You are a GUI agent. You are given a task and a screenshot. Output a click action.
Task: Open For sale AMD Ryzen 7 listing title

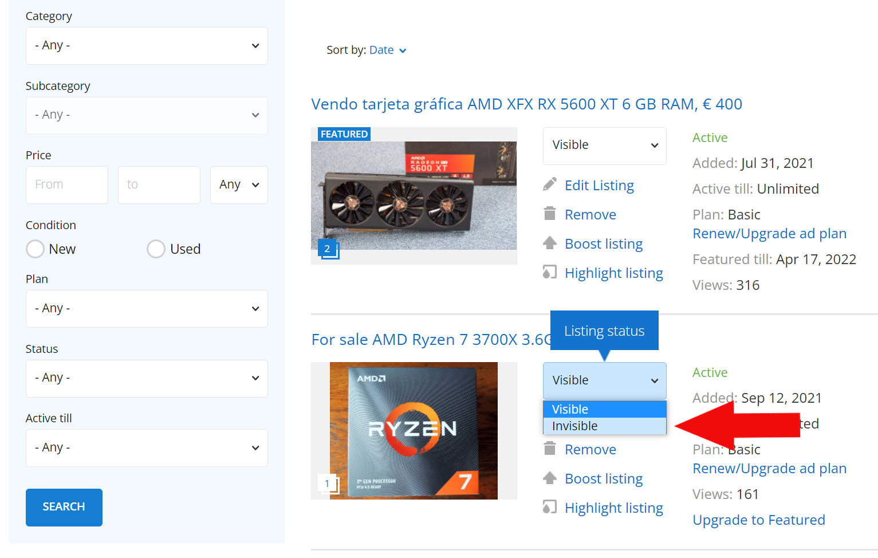[431, 340]
